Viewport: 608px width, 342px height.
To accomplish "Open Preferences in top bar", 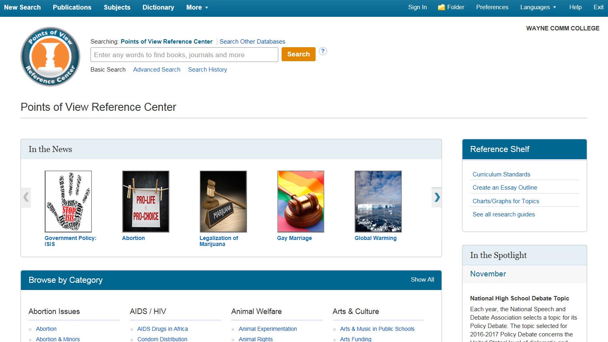I will pyautogui.click(x=492, y=7).
